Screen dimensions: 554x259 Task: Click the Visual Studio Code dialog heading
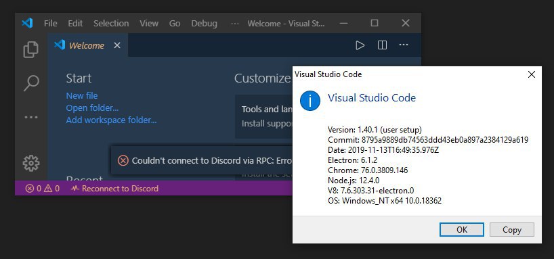pyautogui.click(x=372, y=98)
